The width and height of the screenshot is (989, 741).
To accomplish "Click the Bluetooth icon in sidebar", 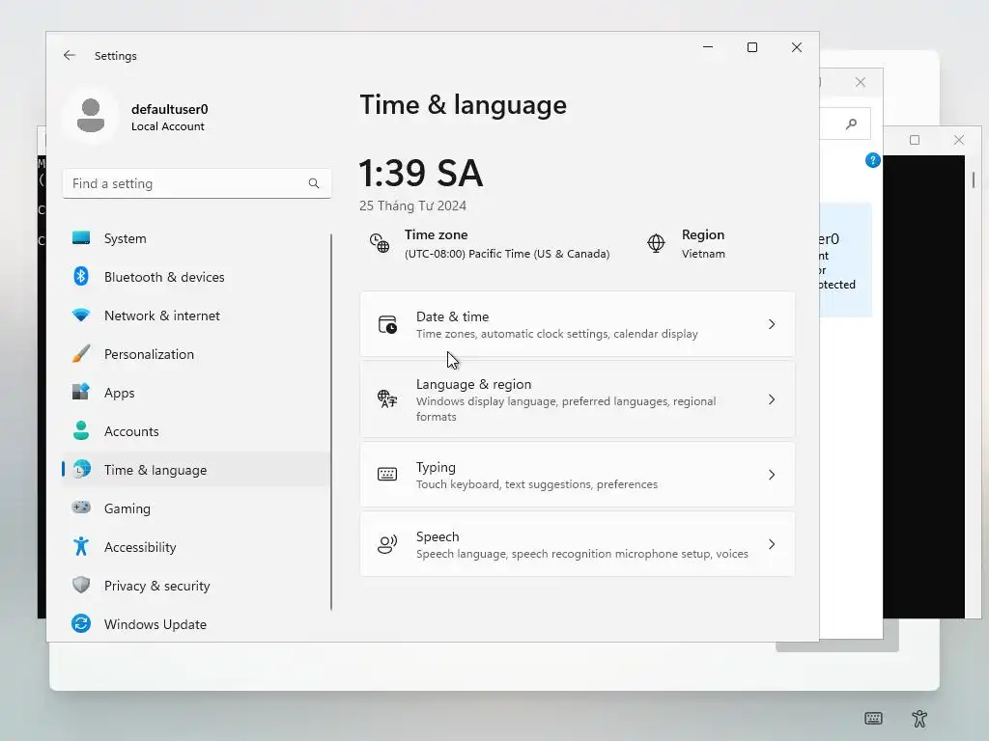I will pos(81,277).
